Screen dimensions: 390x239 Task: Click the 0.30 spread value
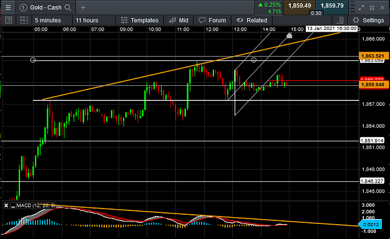(316, 13)
